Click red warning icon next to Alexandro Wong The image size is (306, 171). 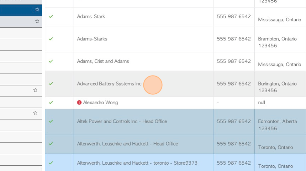(79, 103)
